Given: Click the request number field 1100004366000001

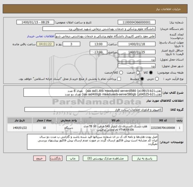Looking at the screenshot, I should click(136, 22).
